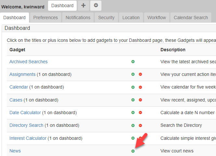The image size is (216, 156).
Task: Remove Directory Search gadget via red minus
Action: [x=140, y=125]
